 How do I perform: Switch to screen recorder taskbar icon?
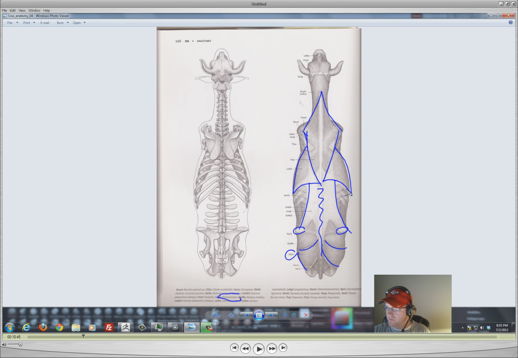pos(208,327)
